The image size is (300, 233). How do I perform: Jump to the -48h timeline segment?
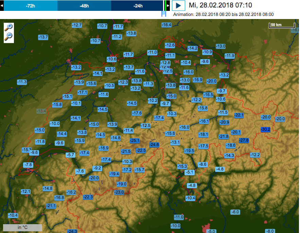84,5
